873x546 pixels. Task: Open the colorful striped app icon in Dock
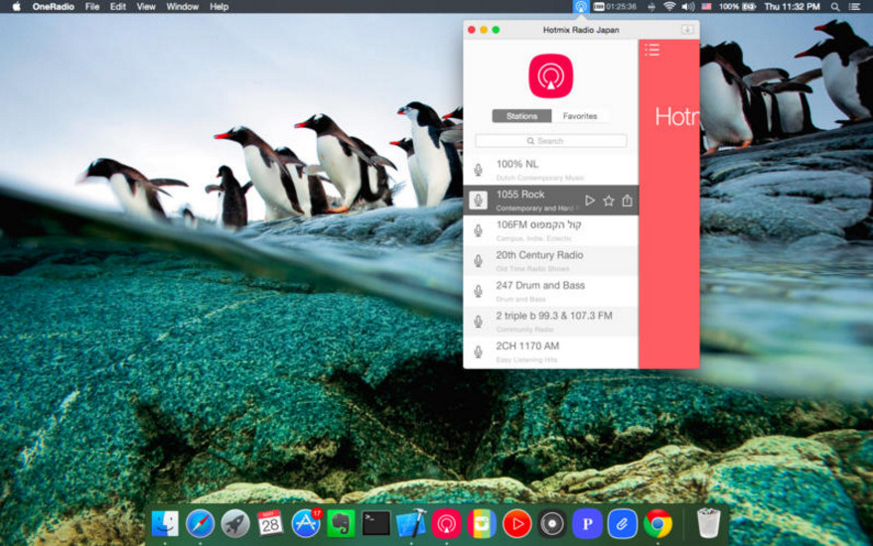pyautogui.click(x=482, y=524)
